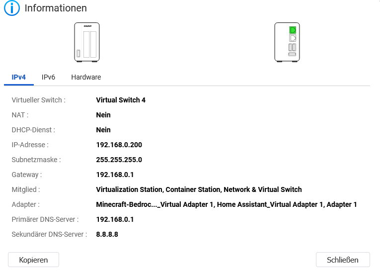Click the bottom slot on NAS rear
380x277 pixels.
(292, 54)
